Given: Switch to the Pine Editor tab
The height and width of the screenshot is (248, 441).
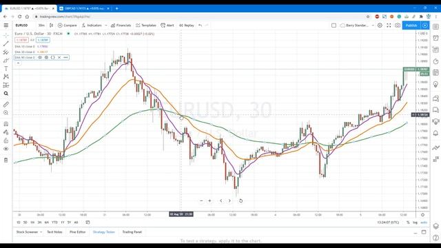Looking at the screenshot, I should [78, 232].
